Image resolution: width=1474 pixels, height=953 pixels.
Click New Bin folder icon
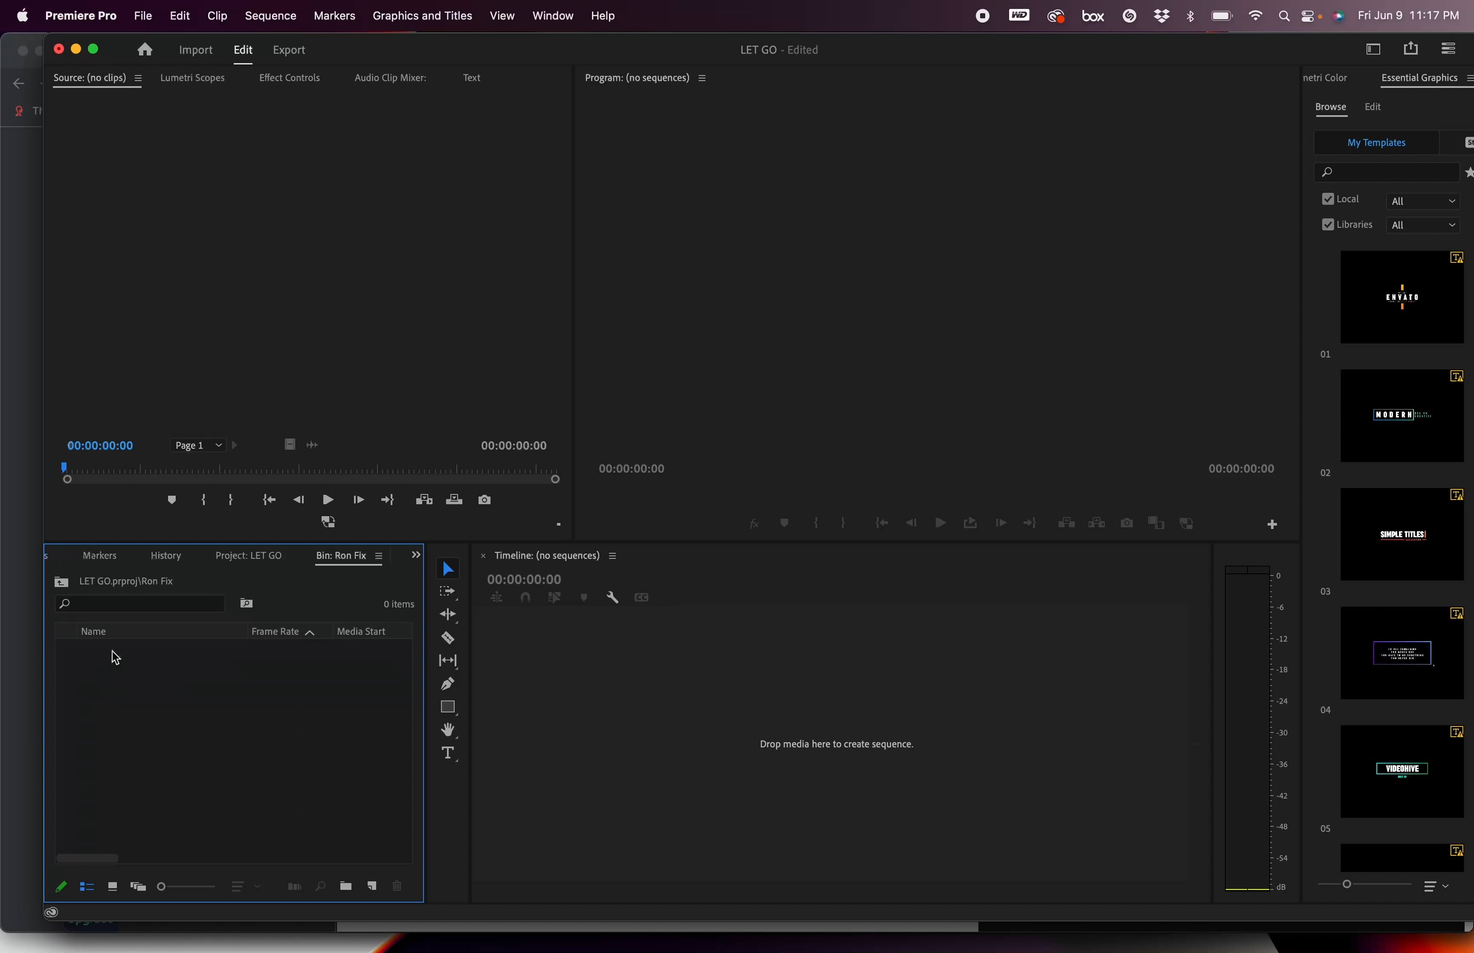346,886
